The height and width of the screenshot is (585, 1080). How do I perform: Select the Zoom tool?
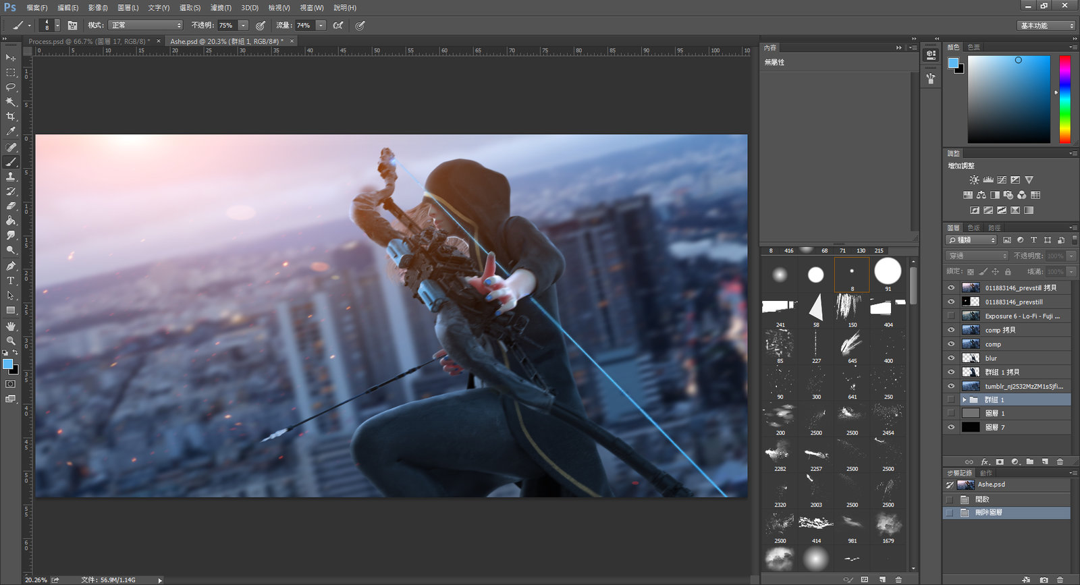click(x=11, y=341)
